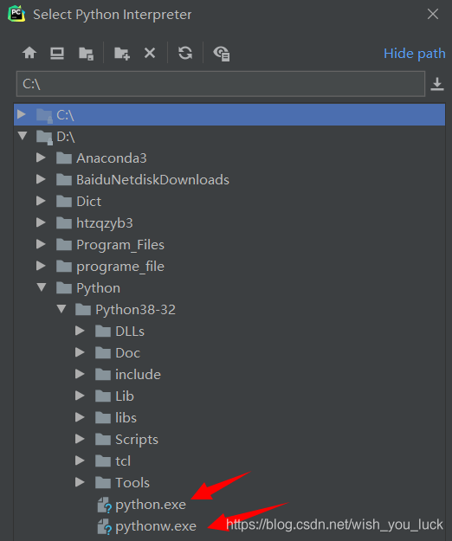Delete selected item using X toolbar icon
This screenshot has width=452, height=541.
coord(150,53)
